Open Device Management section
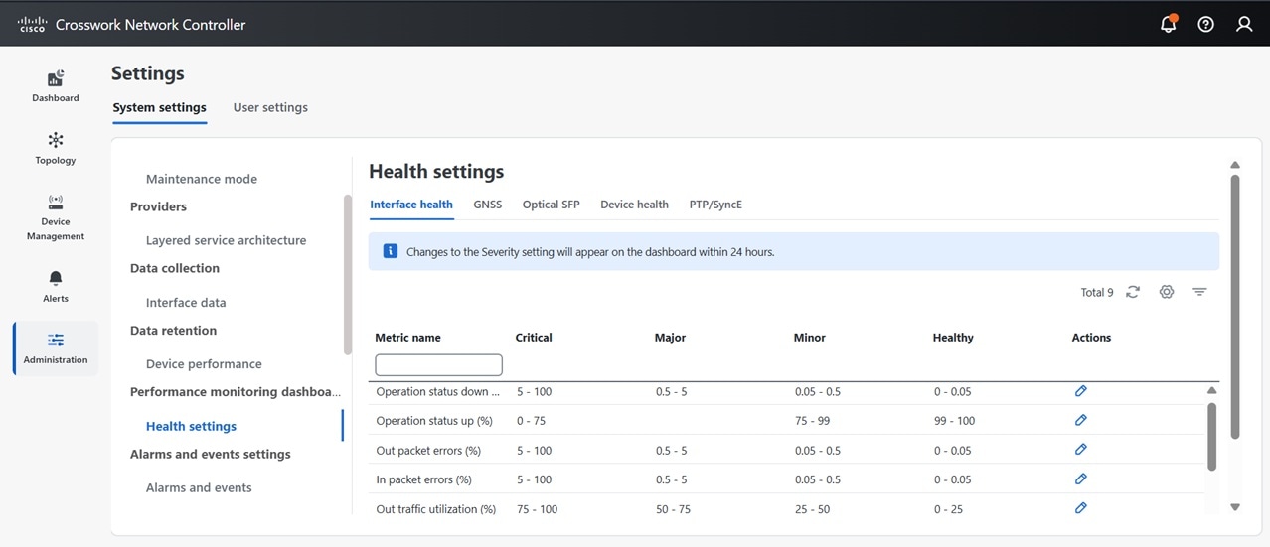Viewport: 1270px width, 547px height. (x=56, y=217)
